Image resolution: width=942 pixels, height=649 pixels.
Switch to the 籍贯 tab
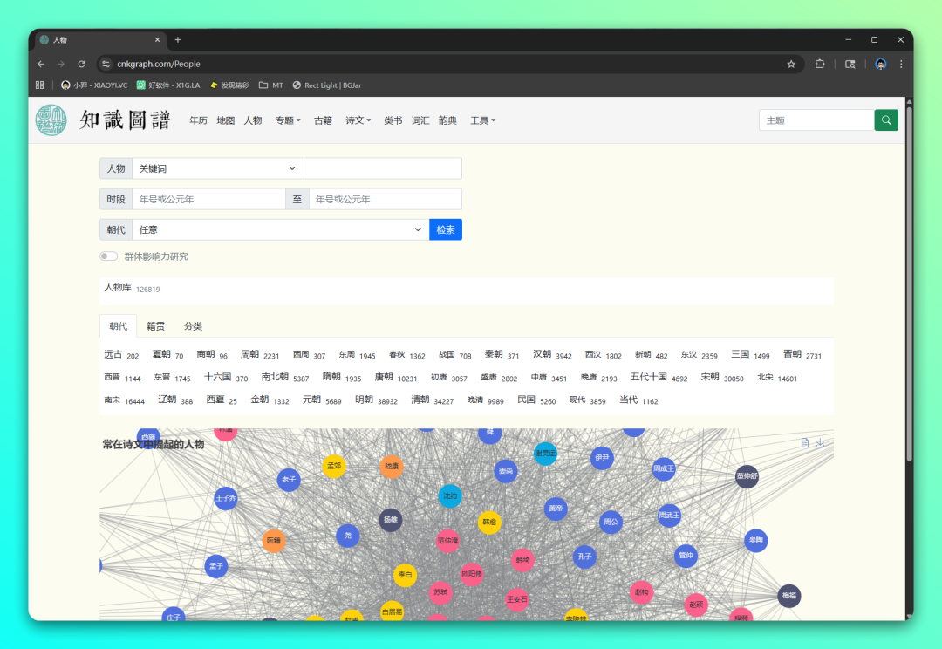tap(155, 326)
